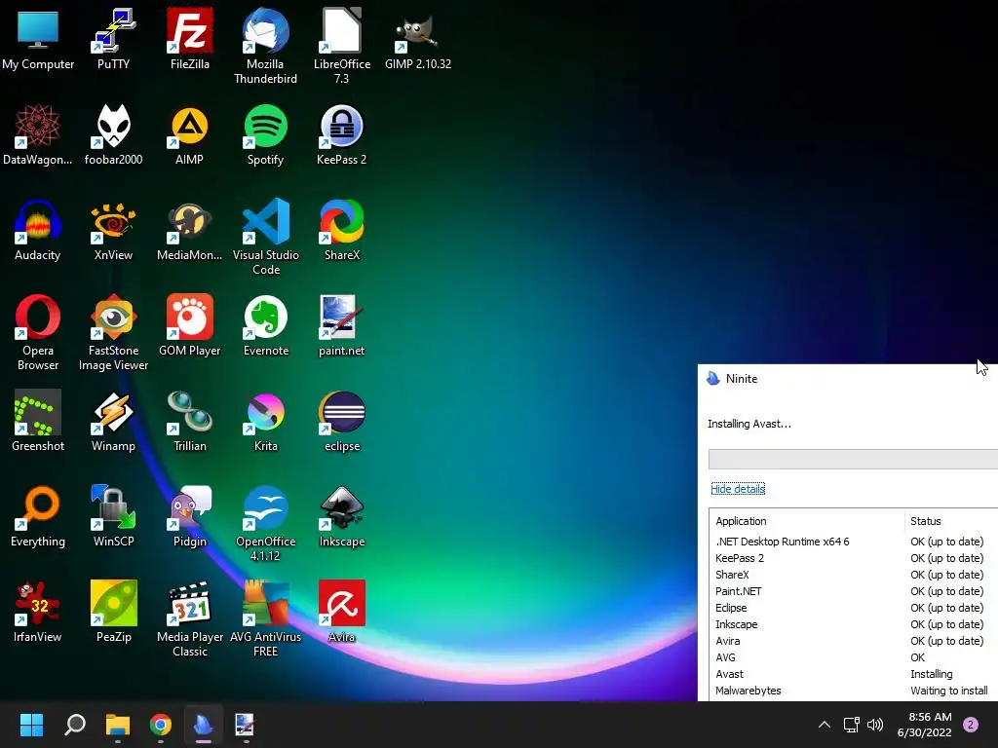
Task: Click the Ninite installation progress bar
Action: coord(853,459)
